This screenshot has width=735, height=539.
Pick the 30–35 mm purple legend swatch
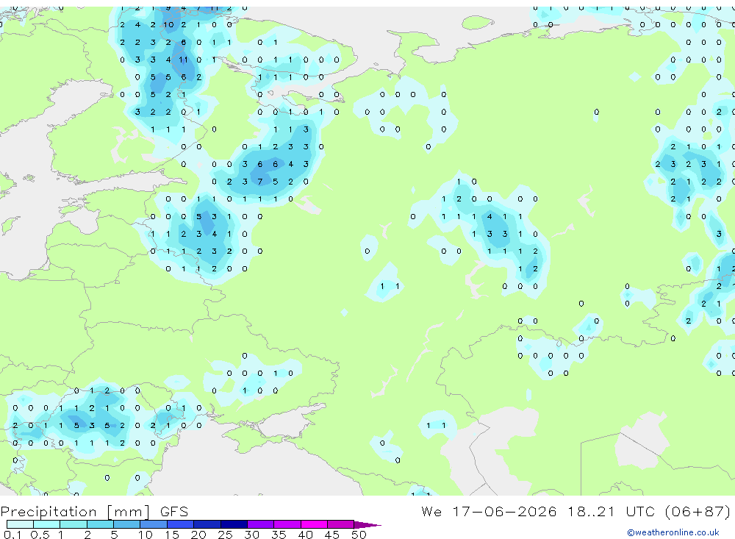point(260,524)
